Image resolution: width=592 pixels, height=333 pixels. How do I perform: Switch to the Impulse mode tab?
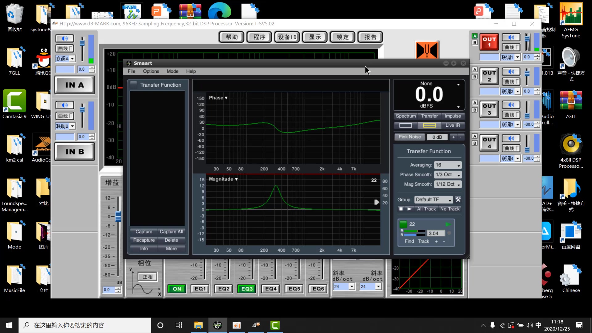[x=452, y=116]
